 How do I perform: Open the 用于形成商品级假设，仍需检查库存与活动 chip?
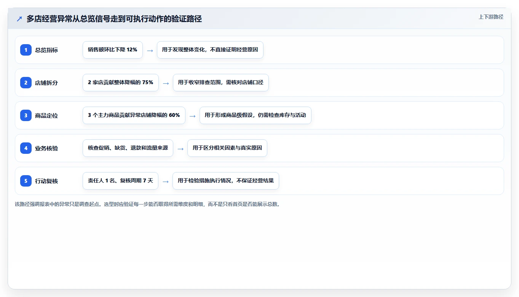point(256,115)
